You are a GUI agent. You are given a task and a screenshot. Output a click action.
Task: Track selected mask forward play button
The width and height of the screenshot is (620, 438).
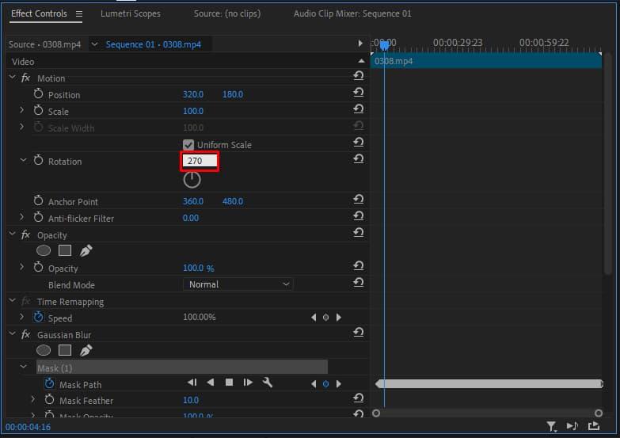point(248,383)
